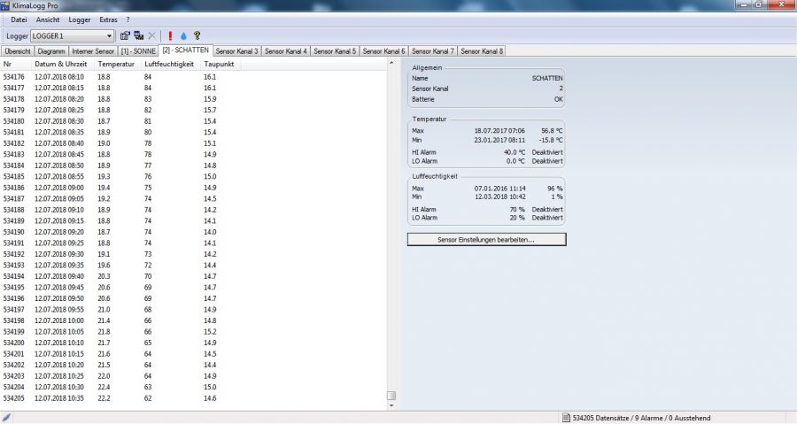Switch to the [1] - SONNE tab

139,51
